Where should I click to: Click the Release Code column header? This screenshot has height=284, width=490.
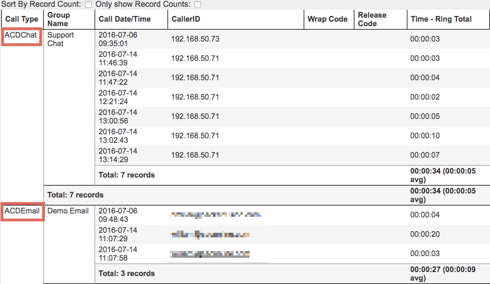point(371,19)
